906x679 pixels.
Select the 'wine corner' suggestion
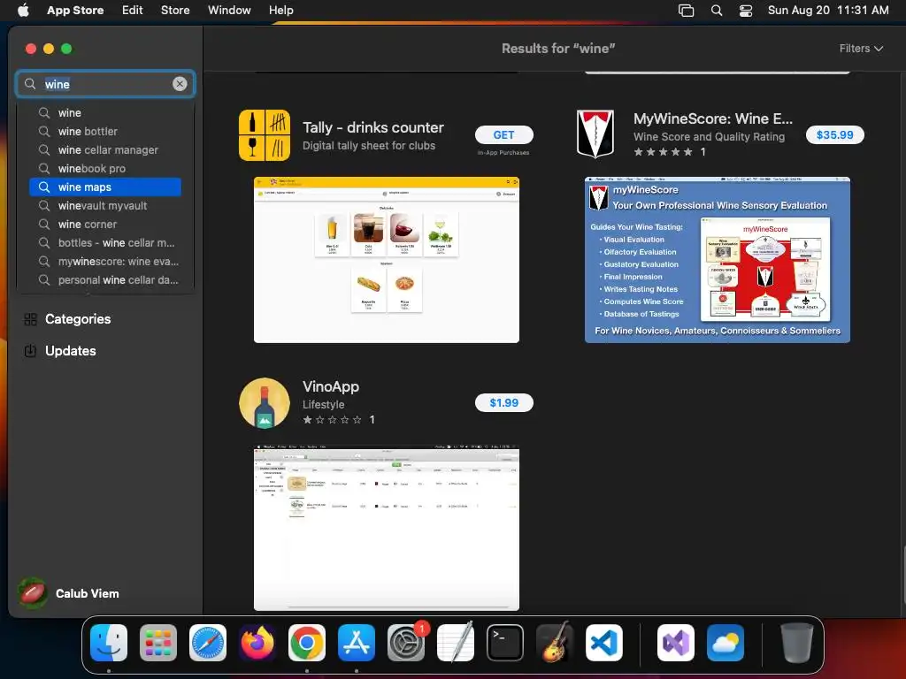[105, 224]
